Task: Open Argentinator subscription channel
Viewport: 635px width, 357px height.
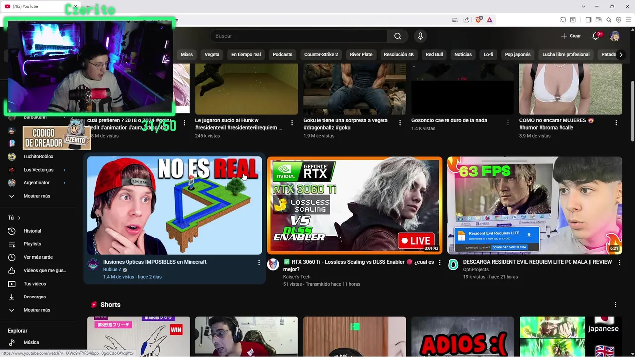Action: (38, 183)
